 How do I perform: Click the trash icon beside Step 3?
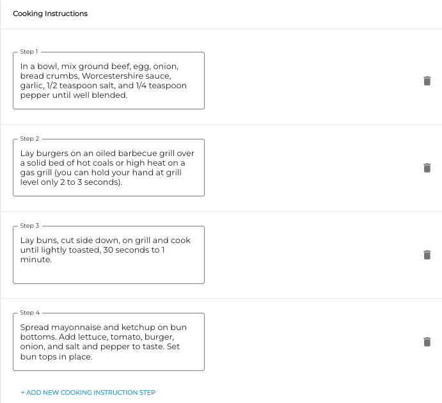tap(427, 255)
